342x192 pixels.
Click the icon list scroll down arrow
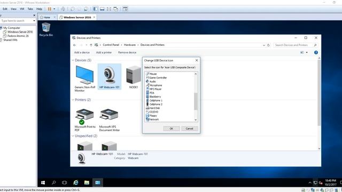tap(196, 119)
